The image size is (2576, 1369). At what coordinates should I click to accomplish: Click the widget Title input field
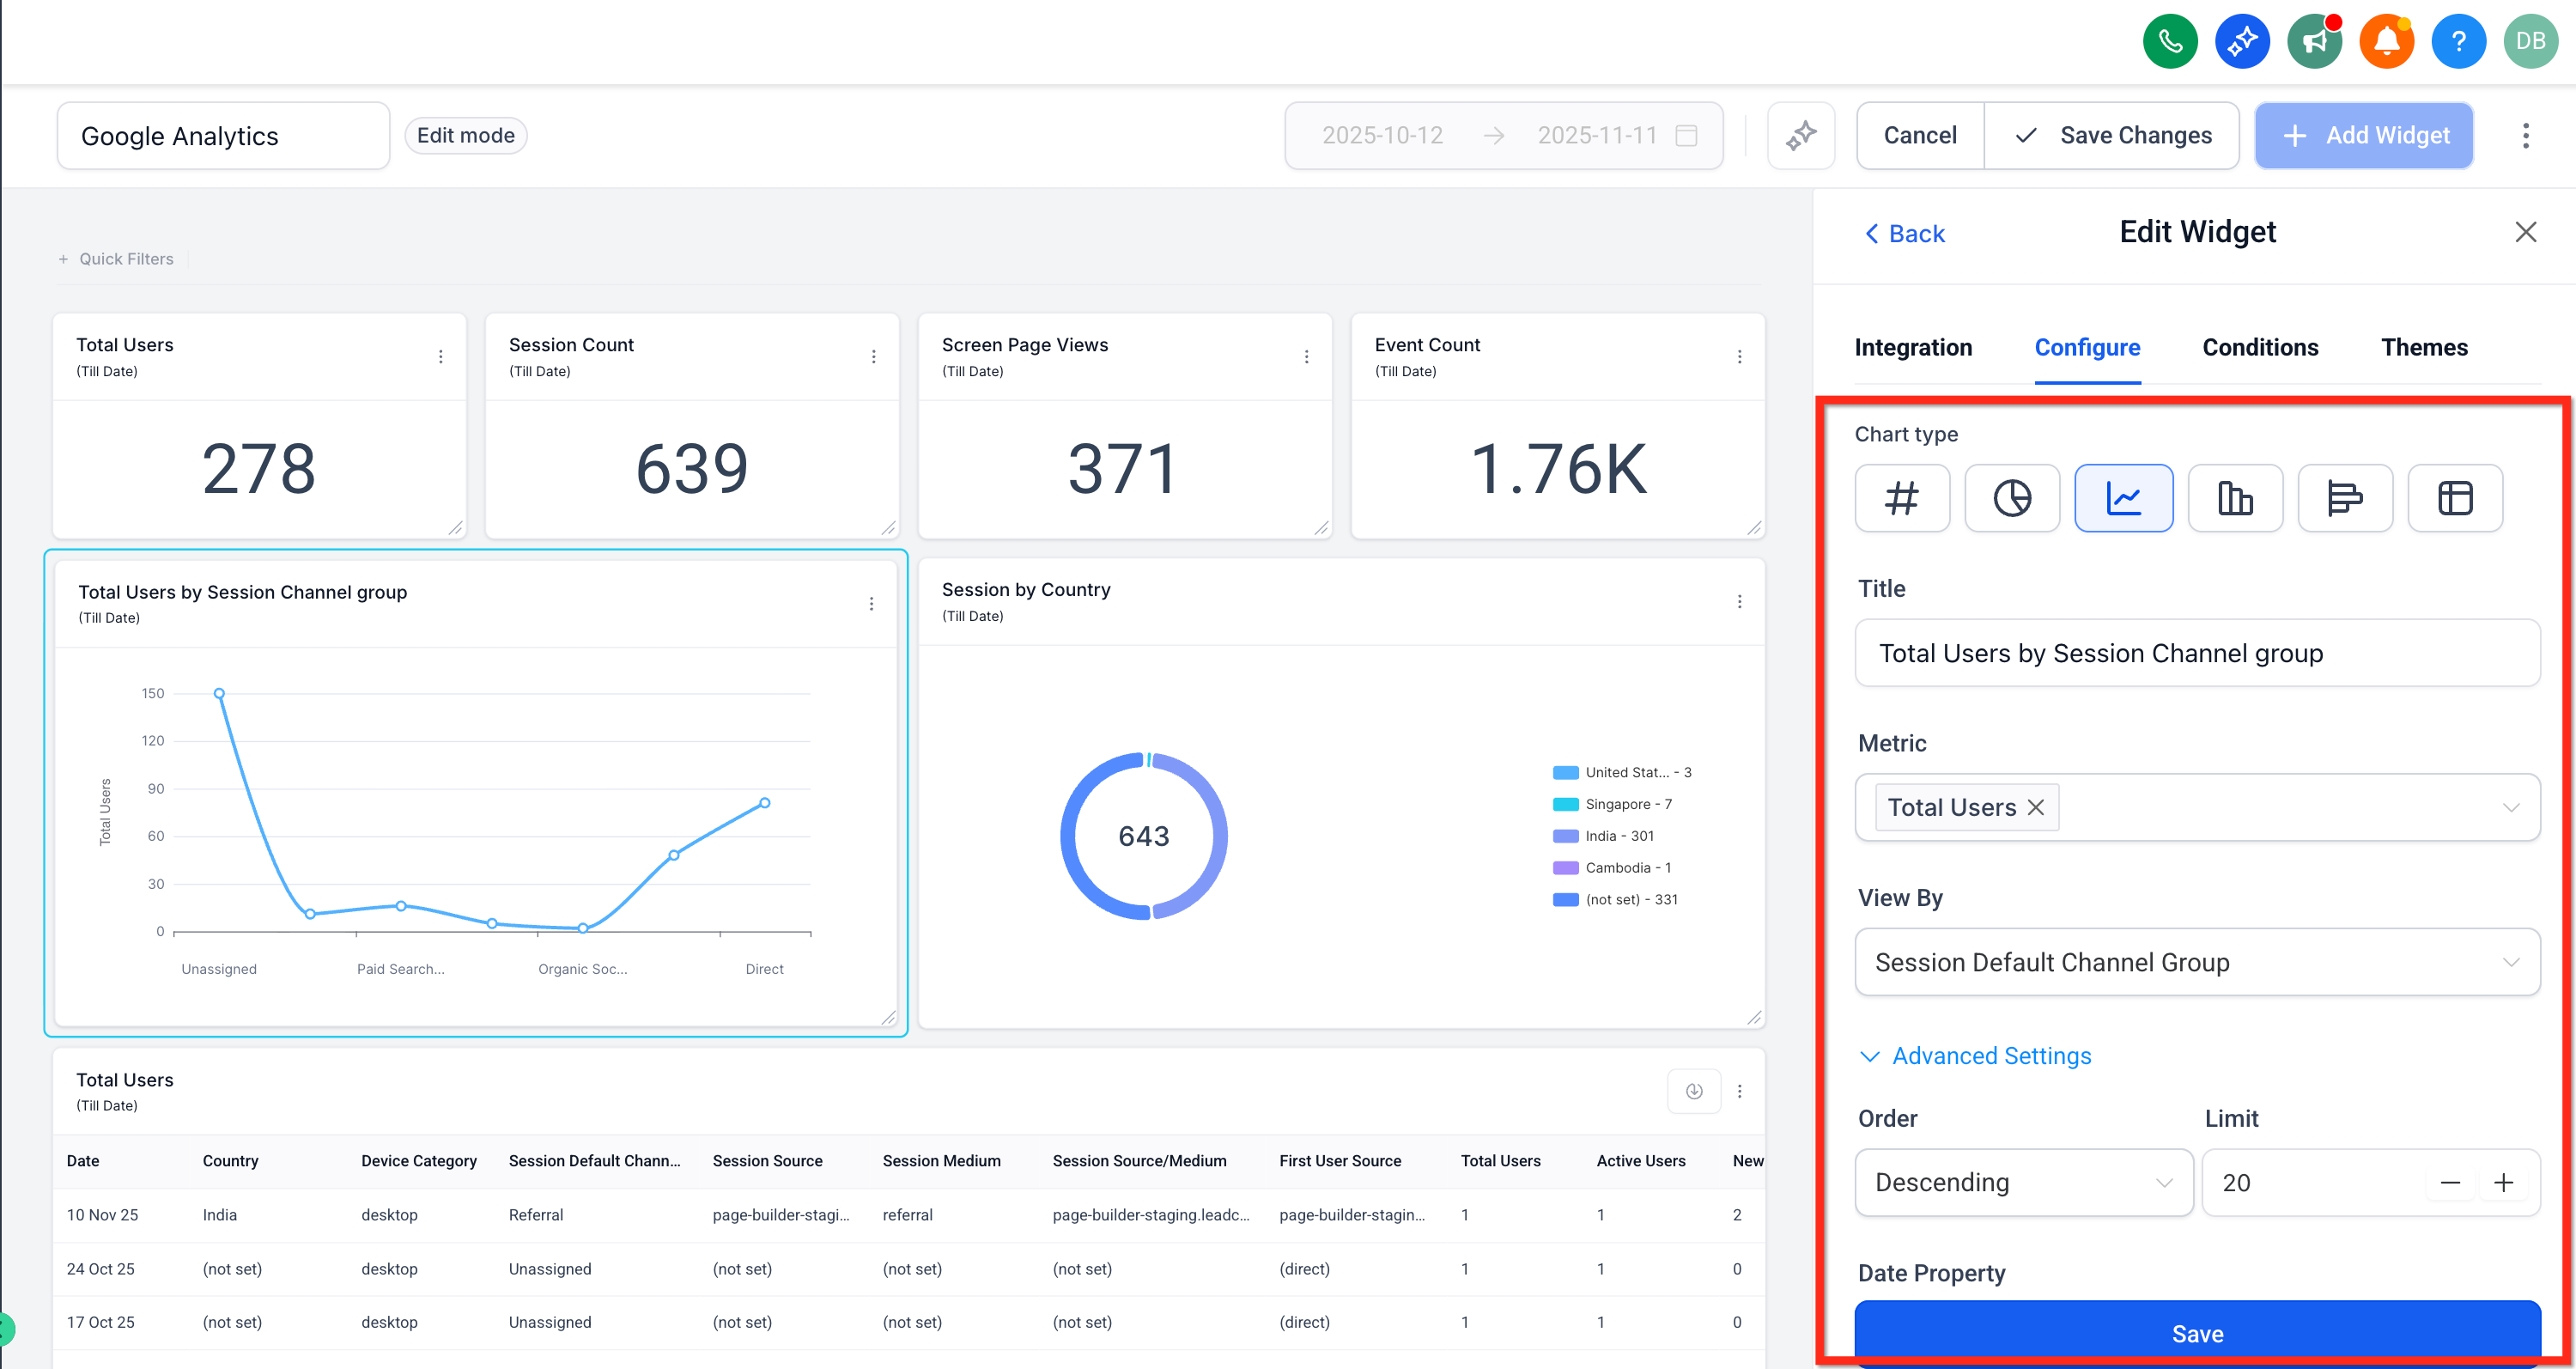(2197, 653)
